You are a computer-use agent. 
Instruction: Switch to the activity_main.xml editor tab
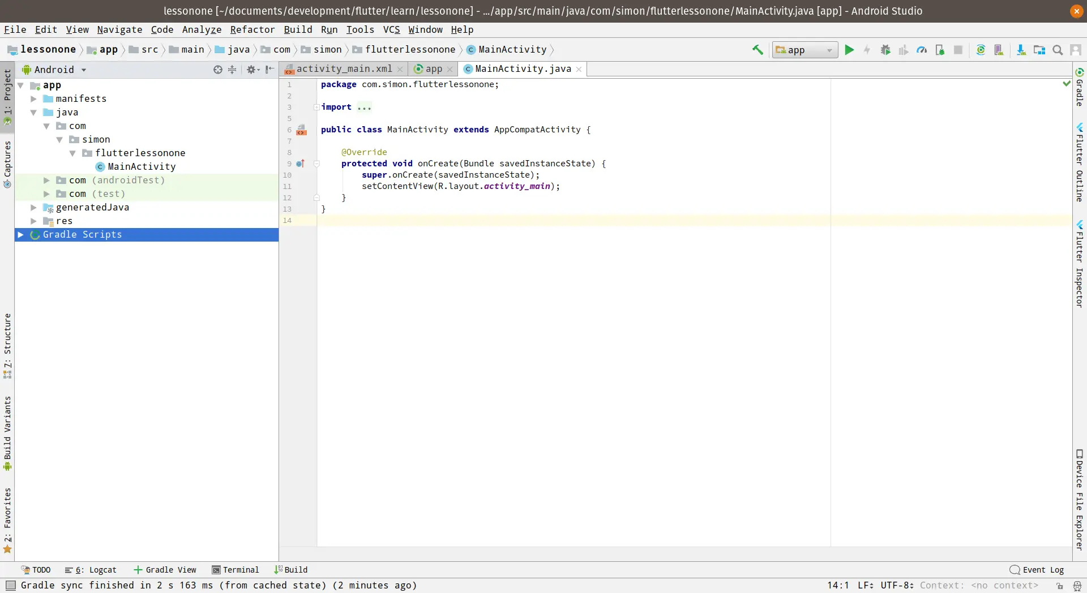click(x=344, y=68)
